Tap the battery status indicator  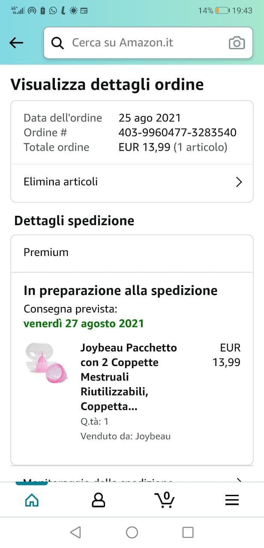click(x=222, y=11)
